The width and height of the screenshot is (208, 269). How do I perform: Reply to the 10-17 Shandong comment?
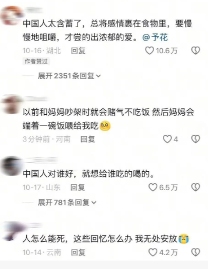tap(78, 188)
